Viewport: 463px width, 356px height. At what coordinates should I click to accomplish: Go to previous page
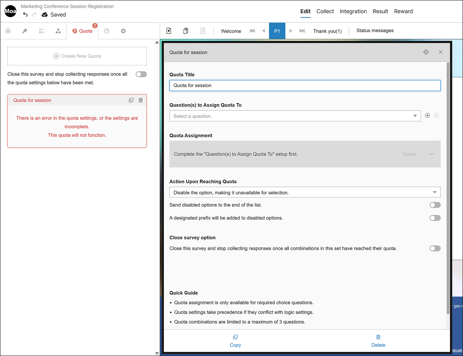click(263, 31)
